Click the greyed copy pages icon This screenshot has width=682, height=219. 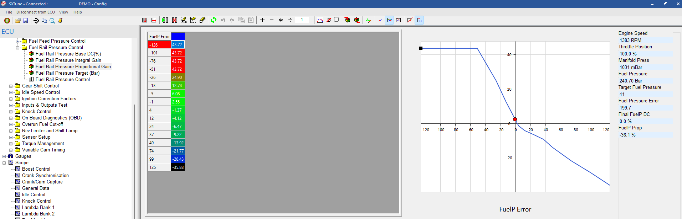point(241,20)
